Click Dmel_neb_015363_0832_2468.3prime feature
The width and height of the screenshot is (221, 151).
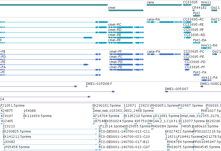pyautogui.click(x=146, y=113)
